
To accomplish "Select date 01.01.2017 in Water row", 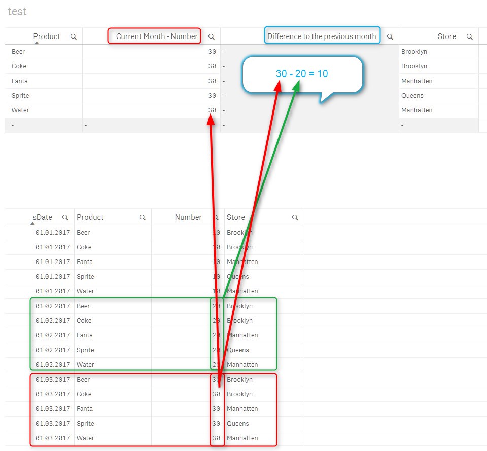I will coord(53,291).
